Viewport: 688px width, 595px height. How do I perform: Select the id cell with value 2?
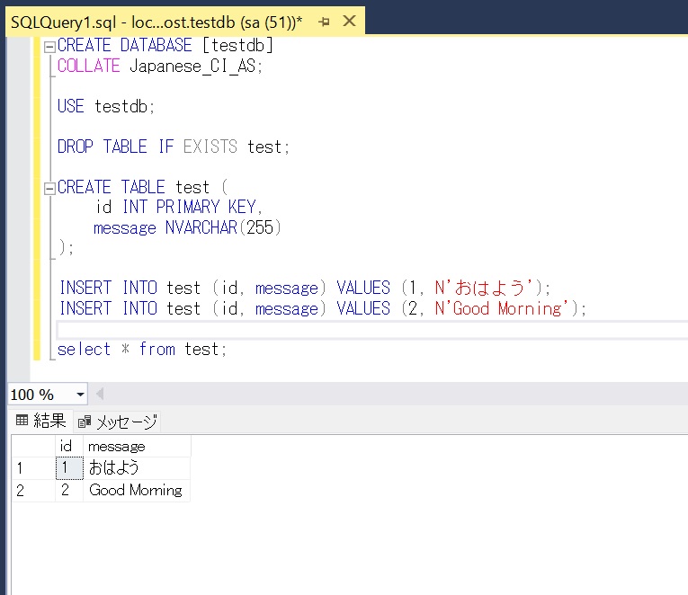click(x=69, y=490)
